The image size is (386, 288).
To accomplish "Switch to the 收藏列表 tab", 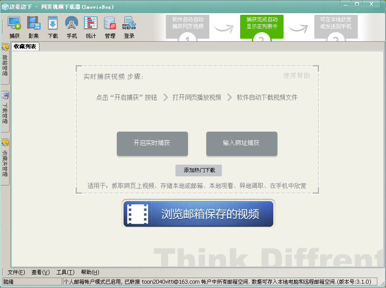I will [25, 46].
